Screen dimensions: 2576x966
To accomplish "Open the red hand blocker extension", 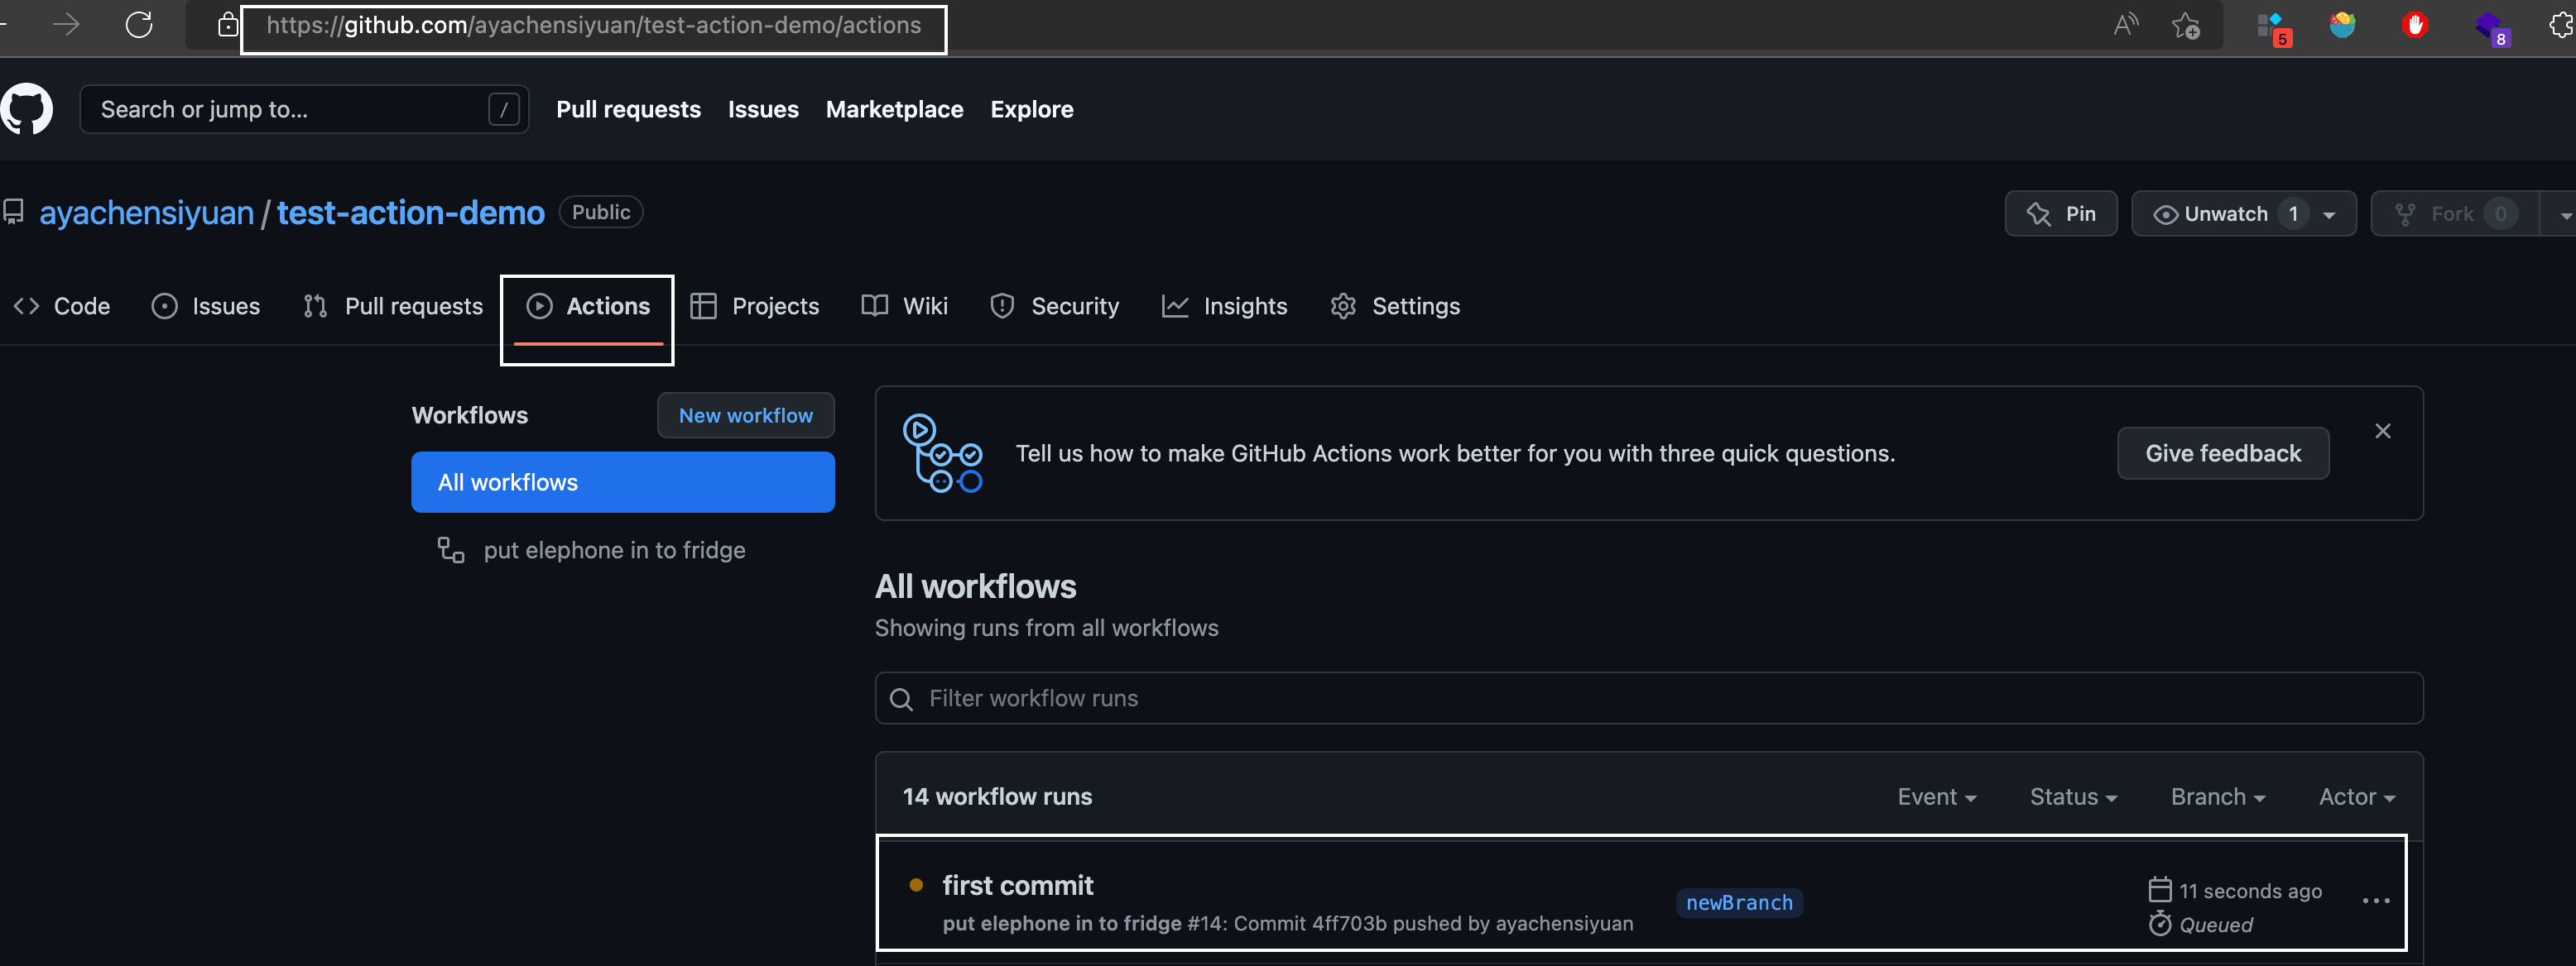I will tap(2415, 25).
